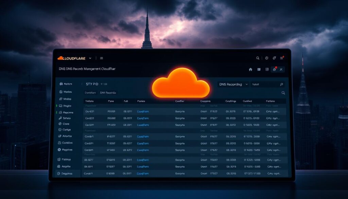This screenshot has height=199, width=348.
Task: Expand the dropdown next to the Cloudflare logo
Action: click(90, 58)
